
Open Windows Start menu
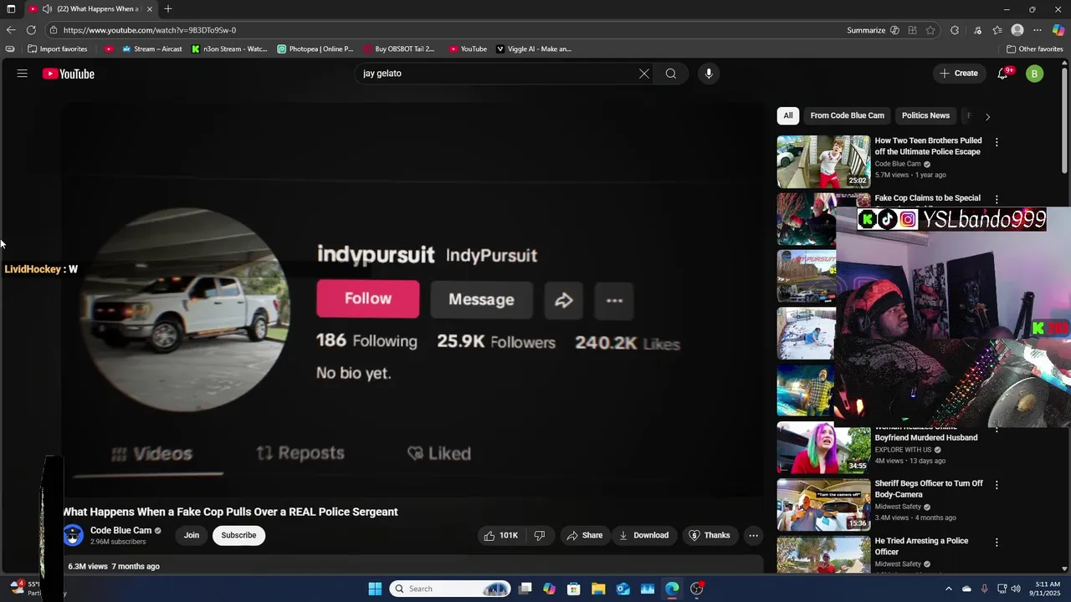pos(375,589)
